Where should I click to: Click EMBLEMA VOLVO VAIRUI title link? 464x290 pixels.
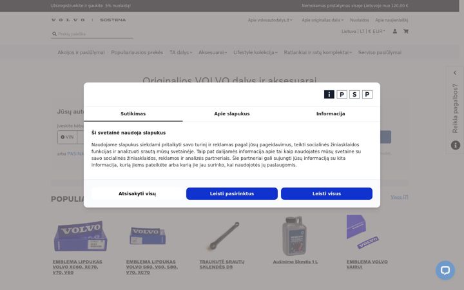[367, 264]
